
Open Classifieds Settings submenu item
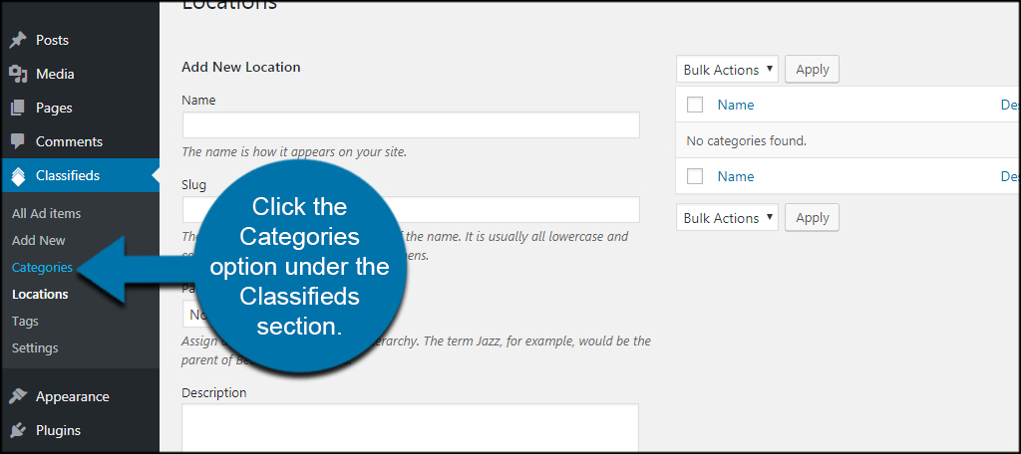(x=35, y=348)
